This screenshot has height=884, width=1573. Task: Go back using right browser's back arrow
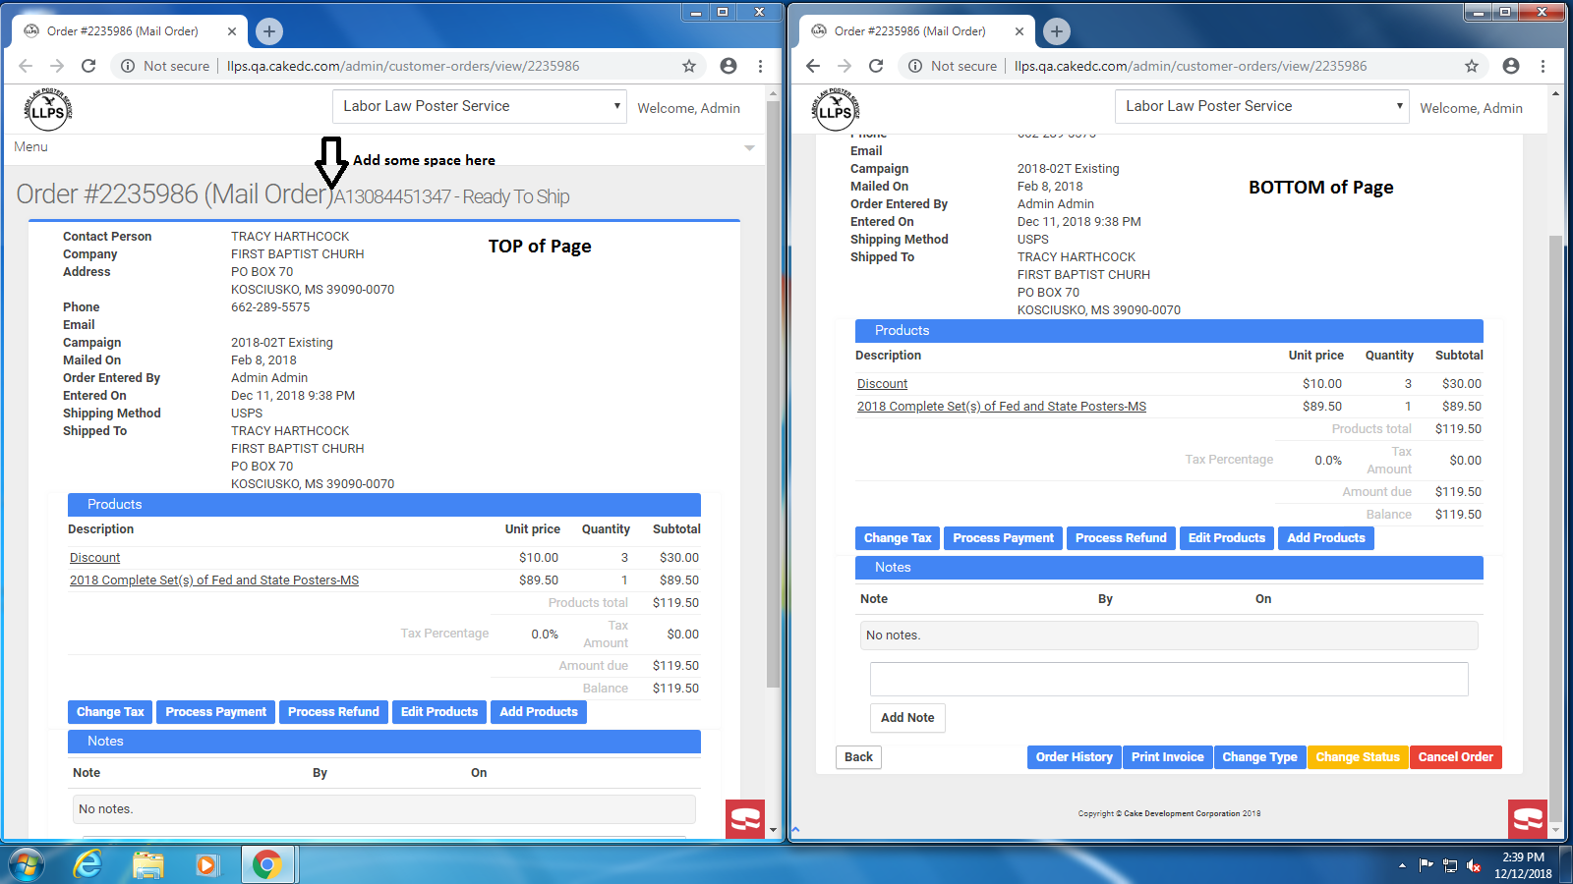(x=813, y=66)
